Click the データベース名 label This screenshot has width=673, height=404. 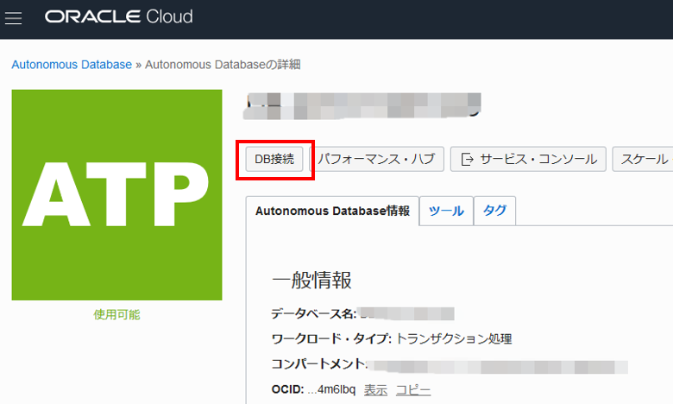[314, 314]
